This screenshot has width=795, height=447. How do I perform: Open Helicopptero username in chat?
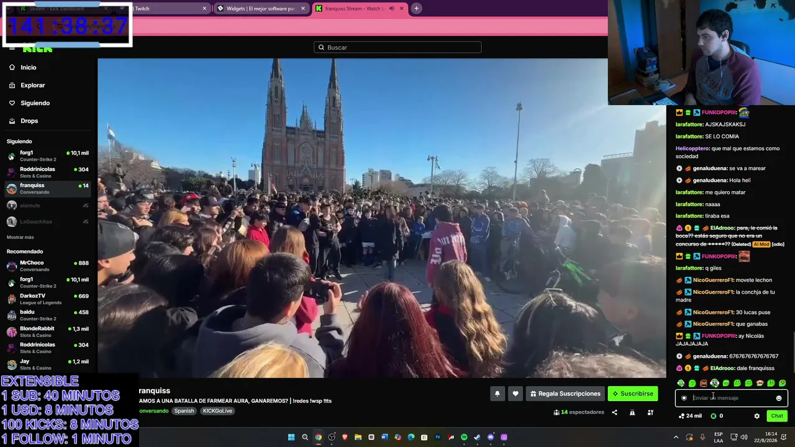(693, 148)
